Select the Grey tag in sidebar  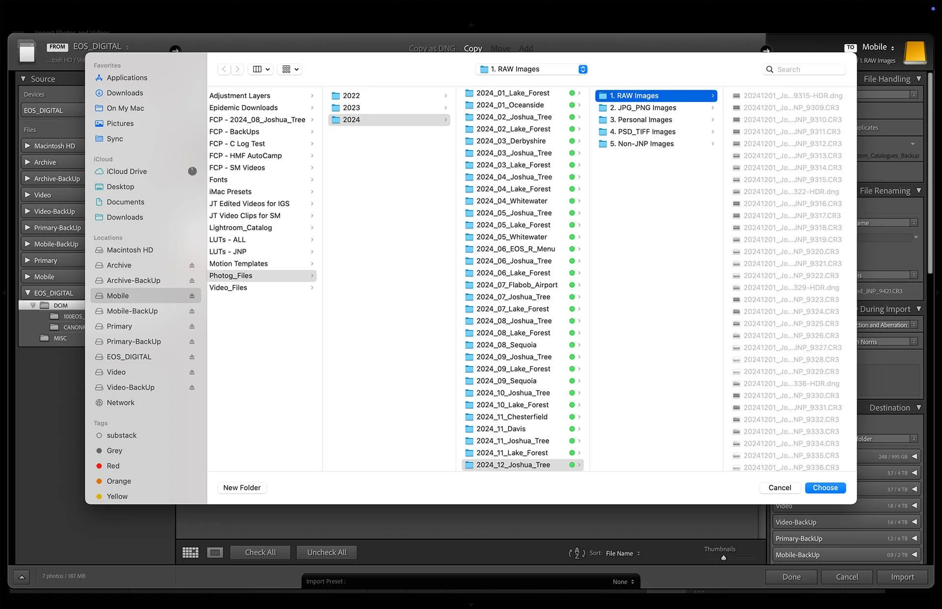(114, 450)
